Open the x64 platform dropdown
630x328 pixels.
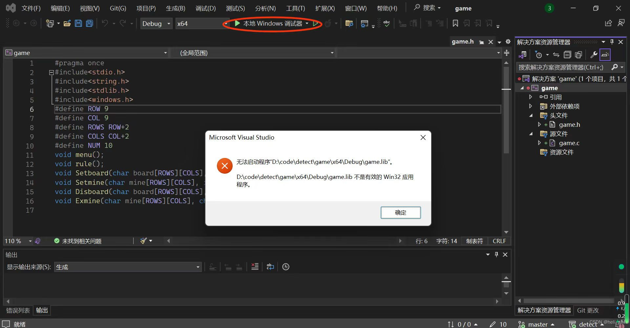[x=202, y=23]
